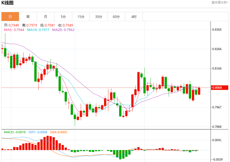Open the 60分 timeframe tab
Viewport: 230px width, 162px height.
click(x=116, y=17)
